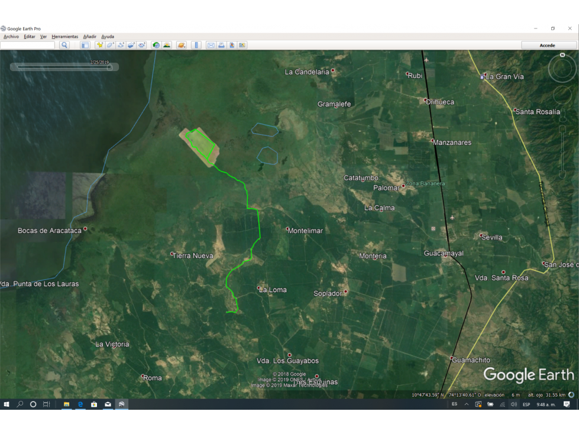
Task: Open the Herramientas menu
Action: pyautogui.click(x=65, y=37)
